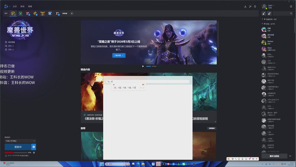Toggle Chinese/English mode in IME toolbar

(233, 159)
